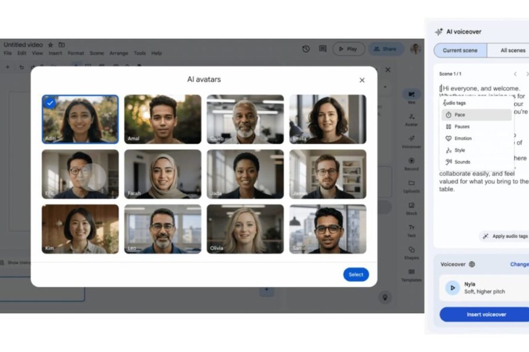
Task: Open the Voiceover sidebar tool
Action: (x=411, y=142)
